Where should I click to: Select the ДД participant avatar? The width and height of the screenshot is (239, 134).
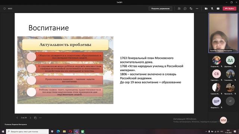pos(230,60)
